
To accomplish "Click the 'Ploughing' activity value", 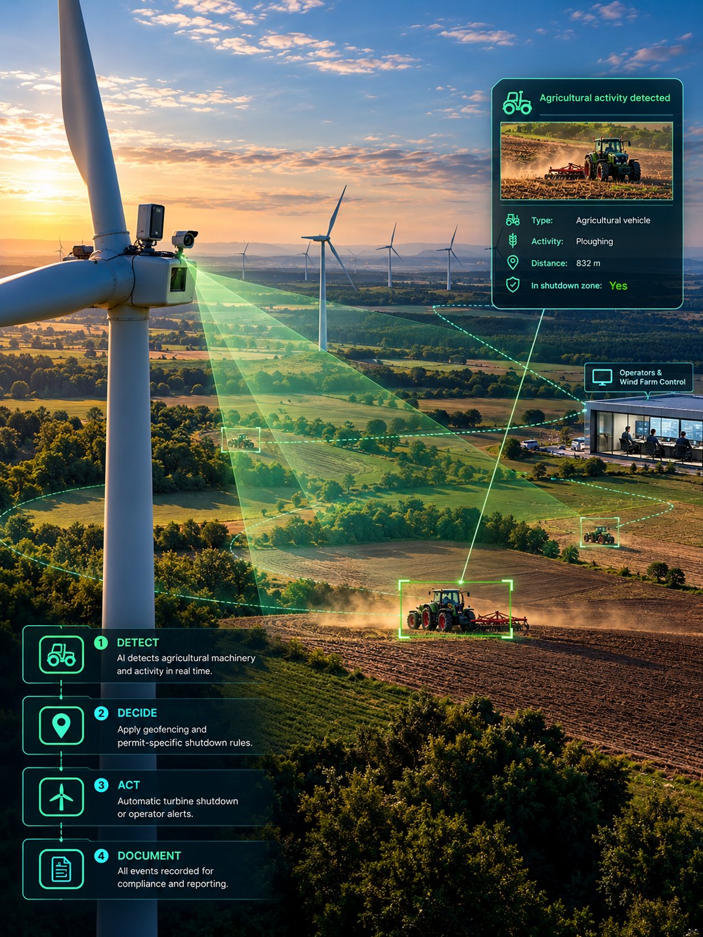I will pyautogui.click(x=594, y=241).
